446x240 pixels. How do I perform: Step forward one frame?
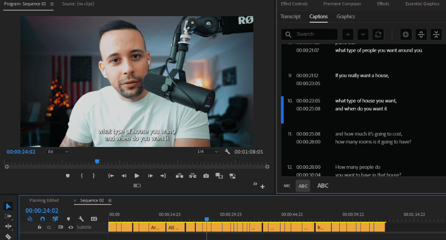pos(150,176)
